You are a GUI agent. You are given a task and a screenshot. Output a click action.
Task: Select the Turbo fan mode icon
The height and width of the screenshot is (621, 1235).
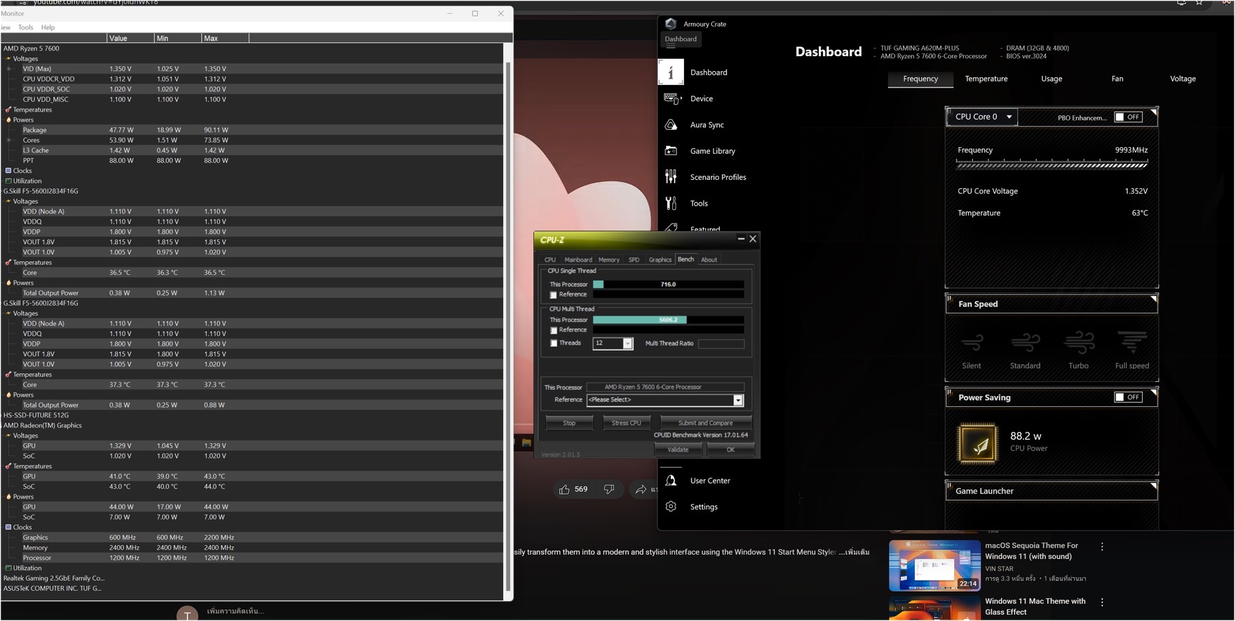point(1079,342)
